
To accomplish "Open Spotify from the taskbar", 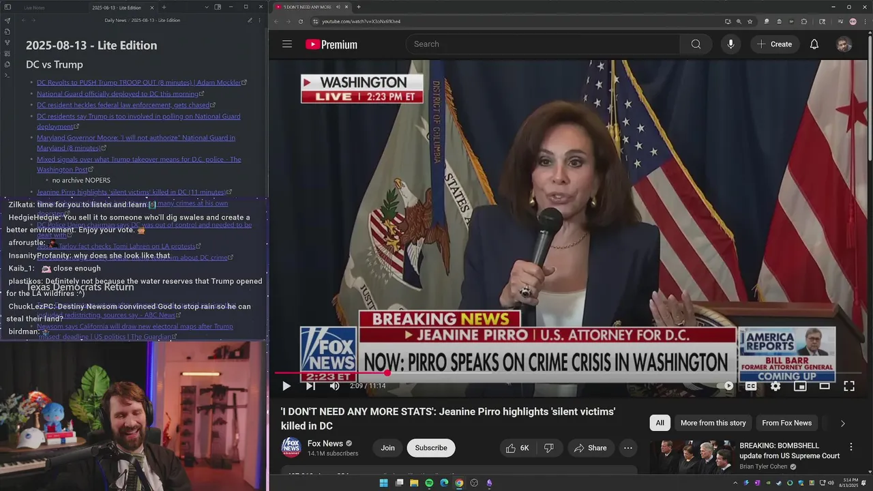I will [429, 483].
